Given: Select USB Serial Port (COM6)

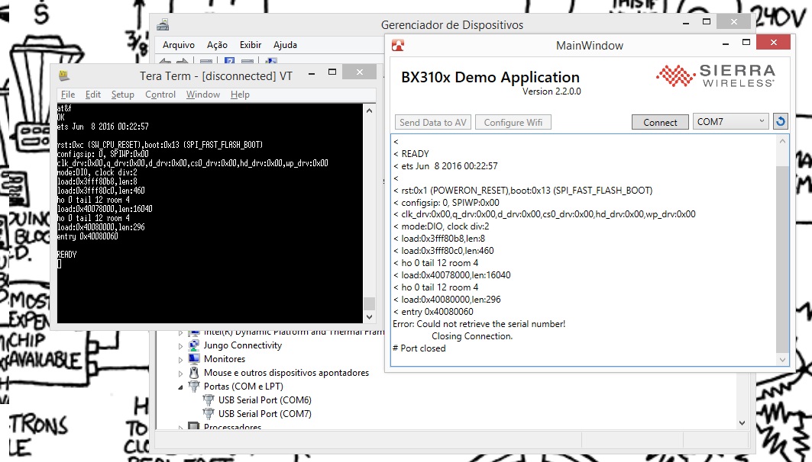Looking at the screenshot, I should 264,400.
